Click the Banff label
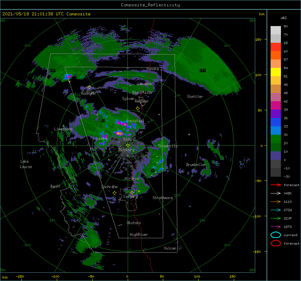301x281 pixels. 55,186
